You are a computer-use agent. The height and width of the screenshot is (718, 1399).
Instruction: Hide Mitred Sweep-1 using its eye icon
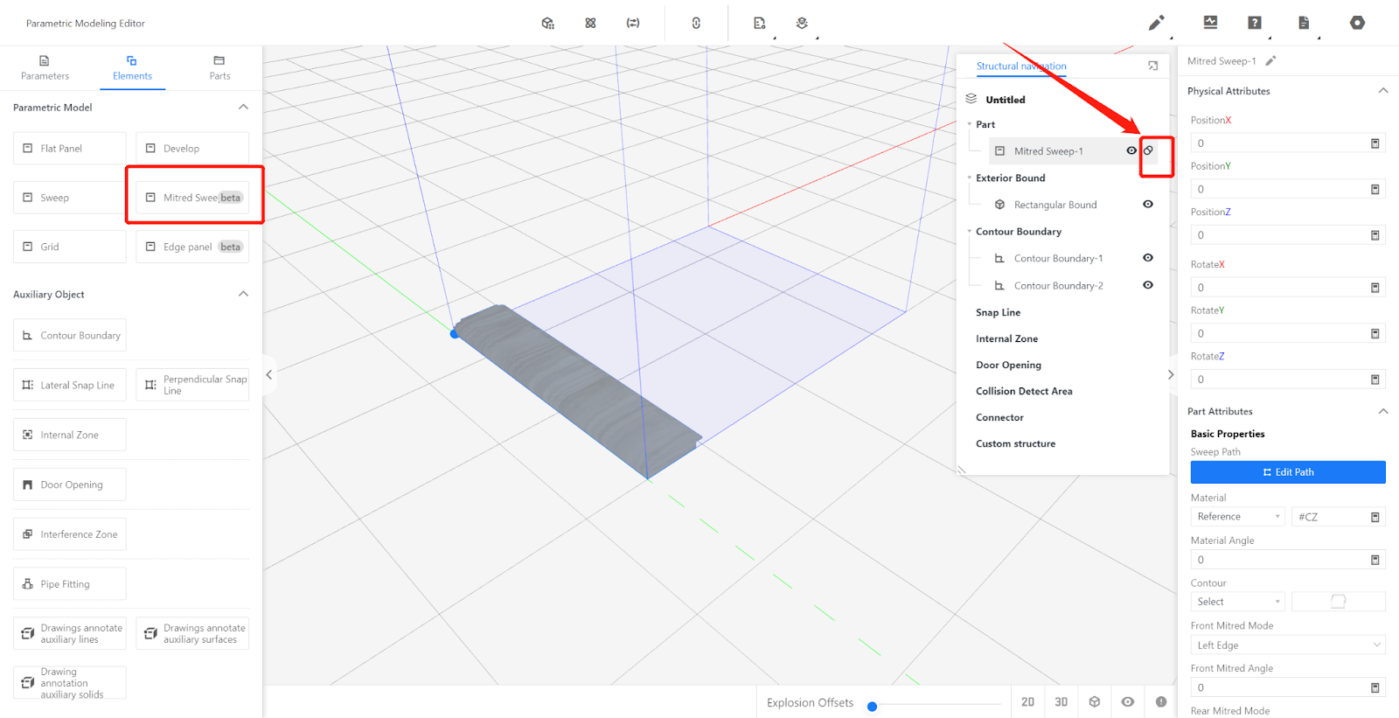tap(1131, 150)
